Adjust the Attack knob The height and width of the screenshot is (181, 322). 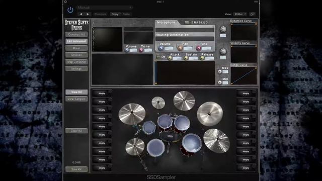coord(170,58)
